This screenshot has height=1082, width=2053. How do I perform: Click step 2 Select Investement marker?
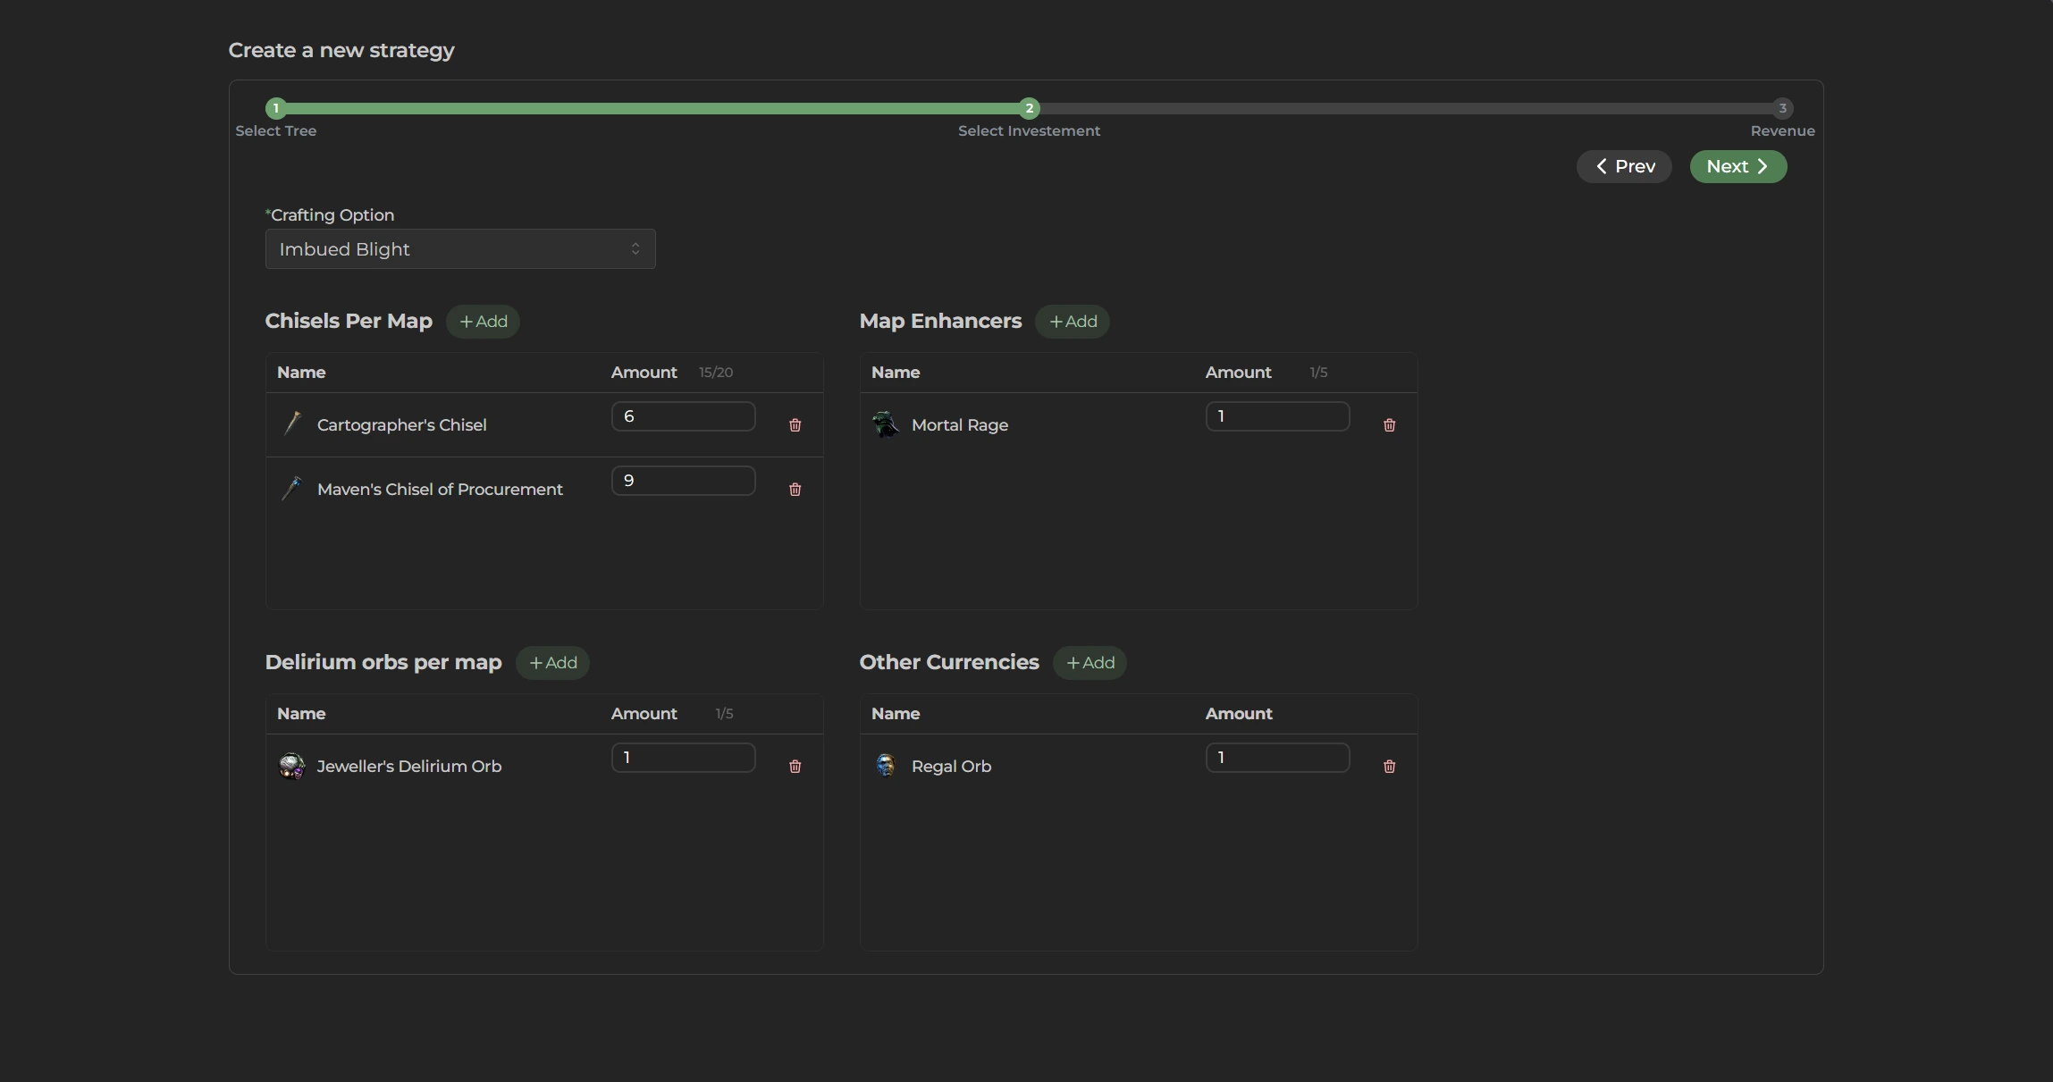point(1029,108)
